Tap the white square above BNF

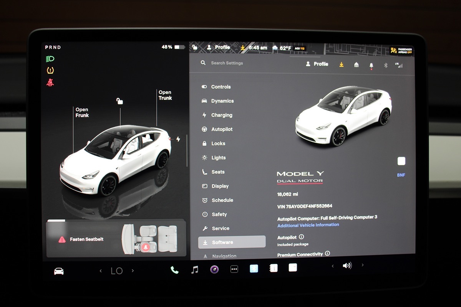[401, 161]
